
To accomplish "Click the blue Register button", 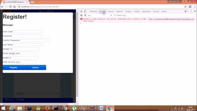I will [x=14, y=68].
